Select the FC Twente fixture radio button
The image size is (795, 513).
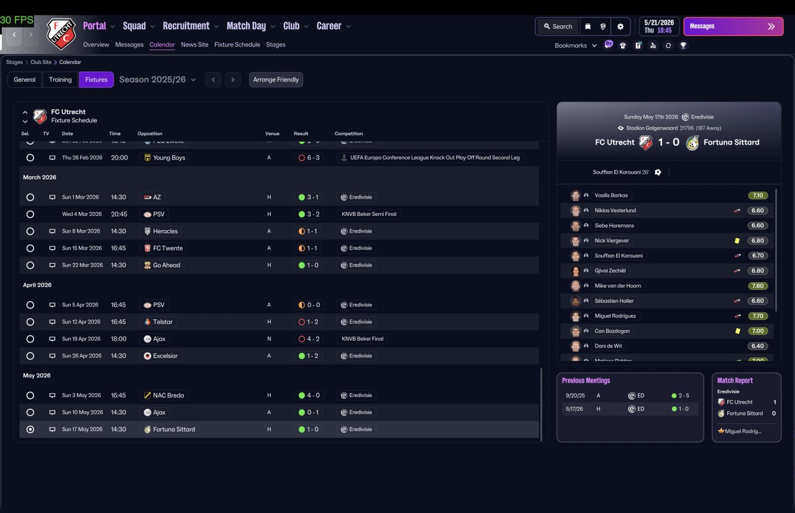30,248
